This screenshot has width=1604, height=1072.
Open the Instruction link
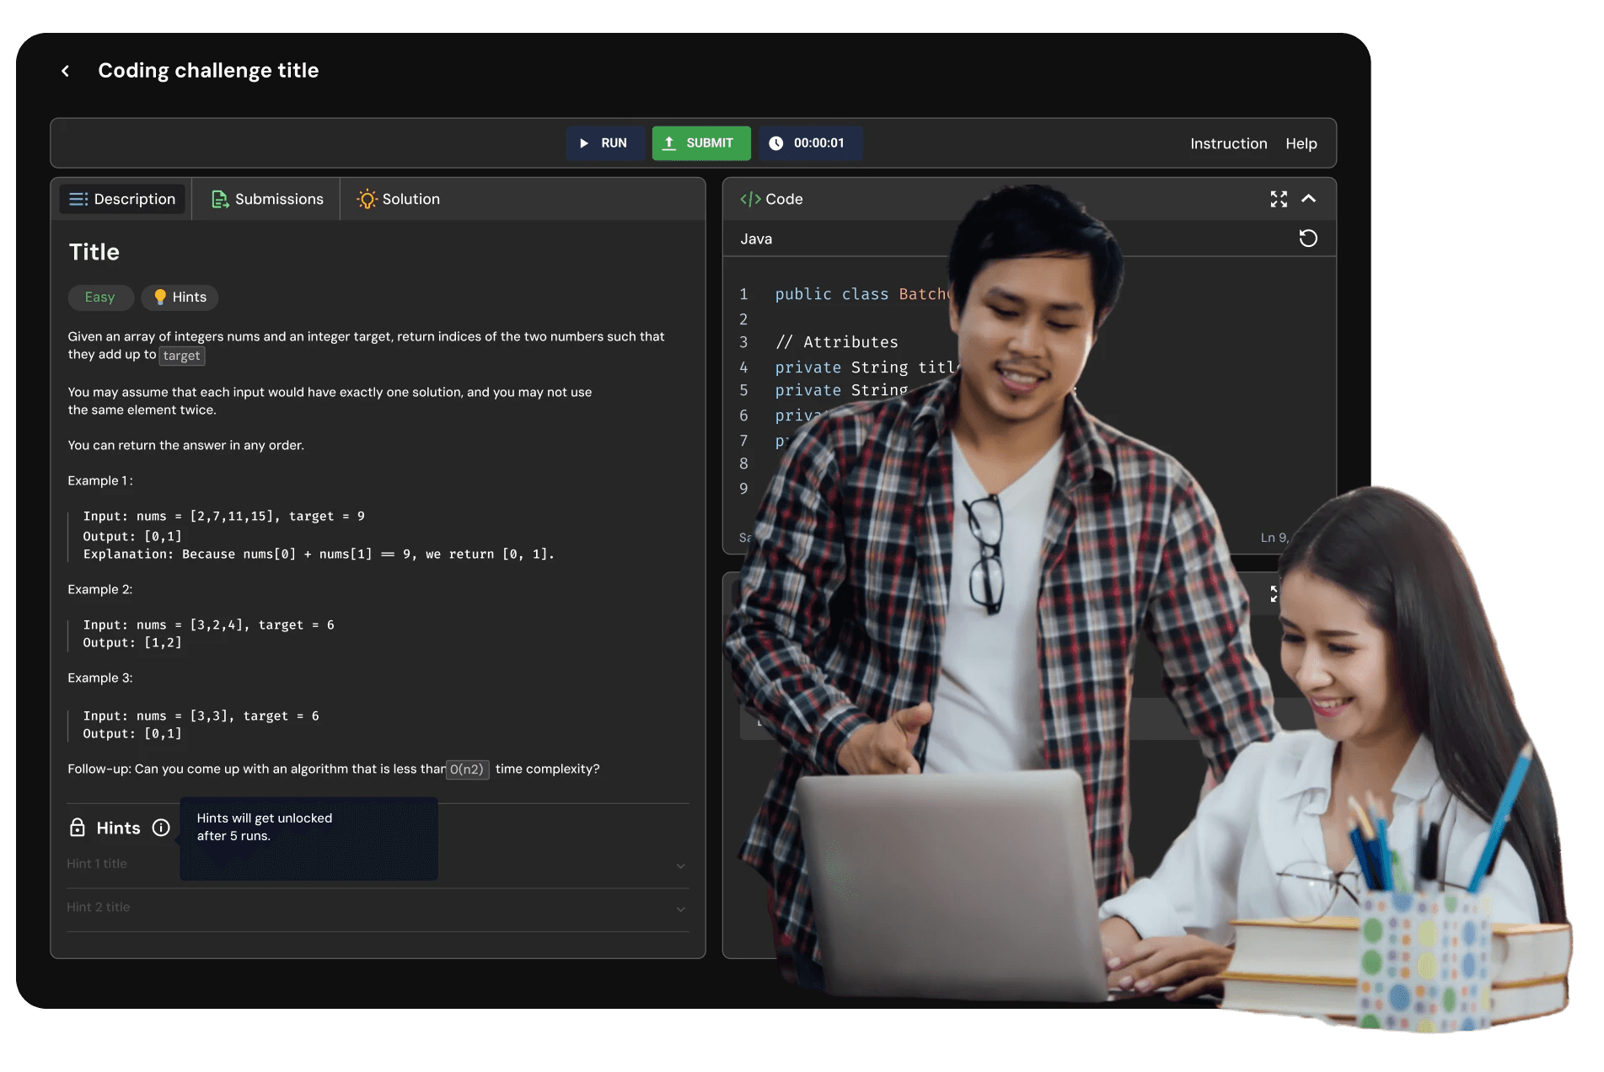point(1228,144)
